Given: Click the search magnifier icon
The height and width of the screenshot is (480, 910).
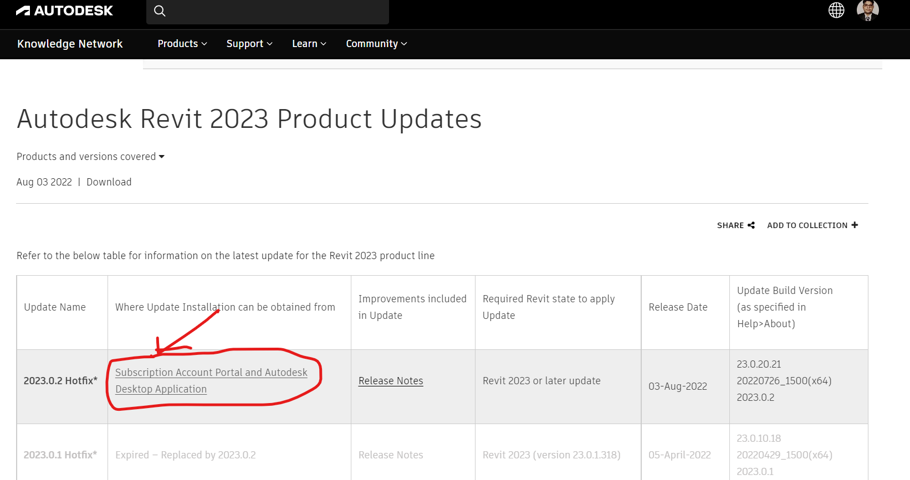Looking at the screenshot, I should [160, 11].
